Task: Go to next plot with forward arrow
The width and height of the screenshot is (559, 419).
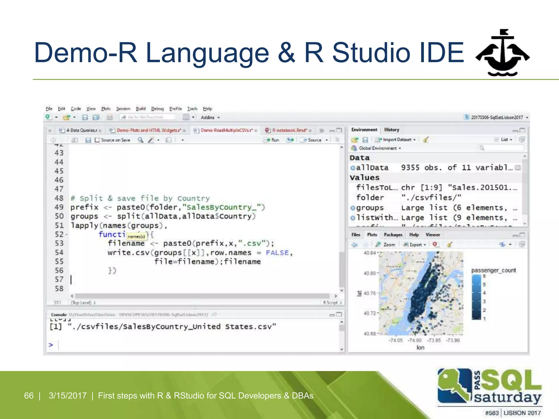Action: click(x=365, y=245)
